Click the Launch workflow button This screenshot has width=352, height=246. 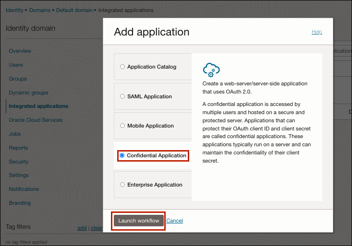coord(139,221)
